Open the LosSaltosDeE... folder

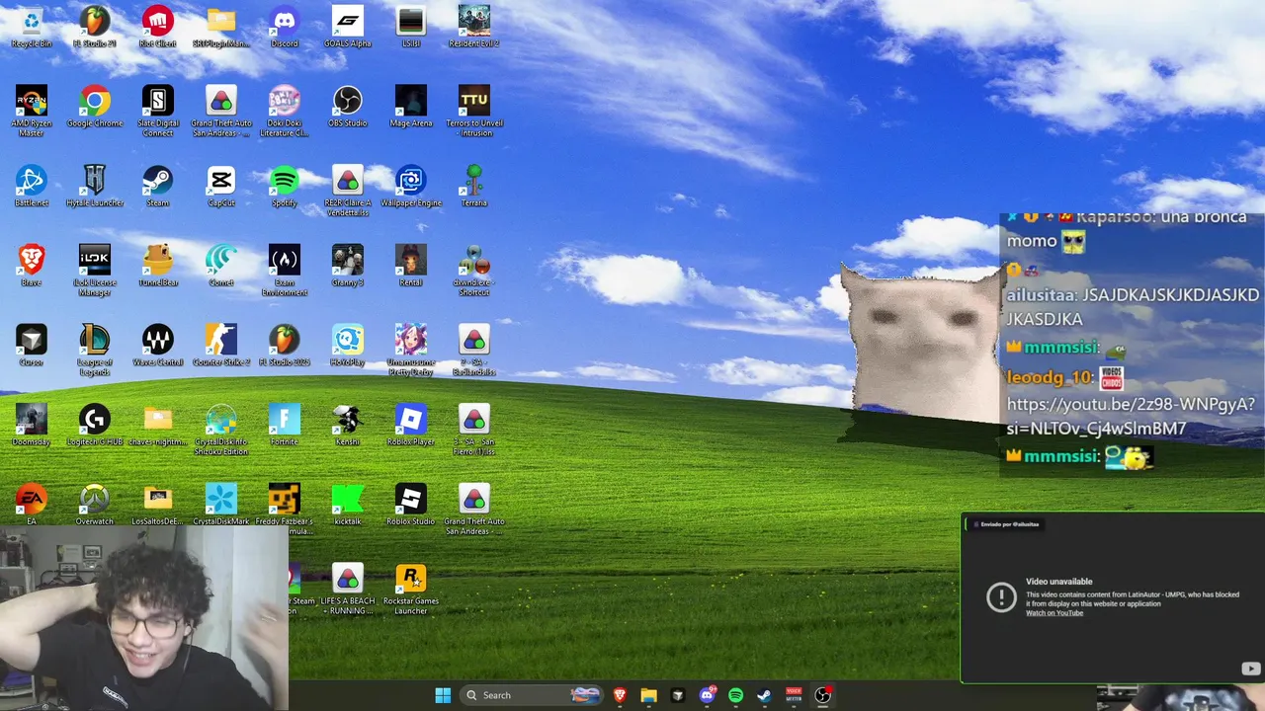(158, 504)
